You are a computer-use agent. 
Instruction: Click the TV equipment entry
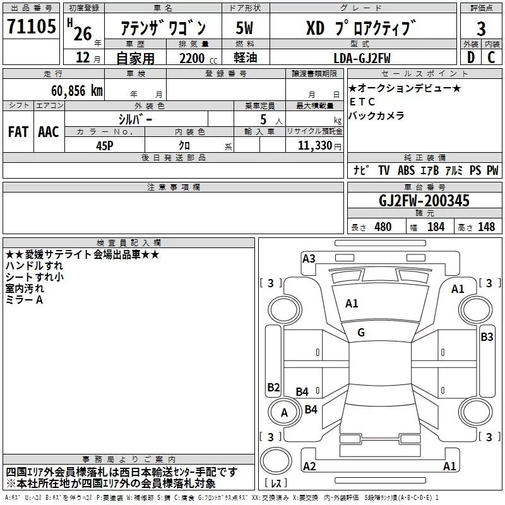(x=384, y=170)
